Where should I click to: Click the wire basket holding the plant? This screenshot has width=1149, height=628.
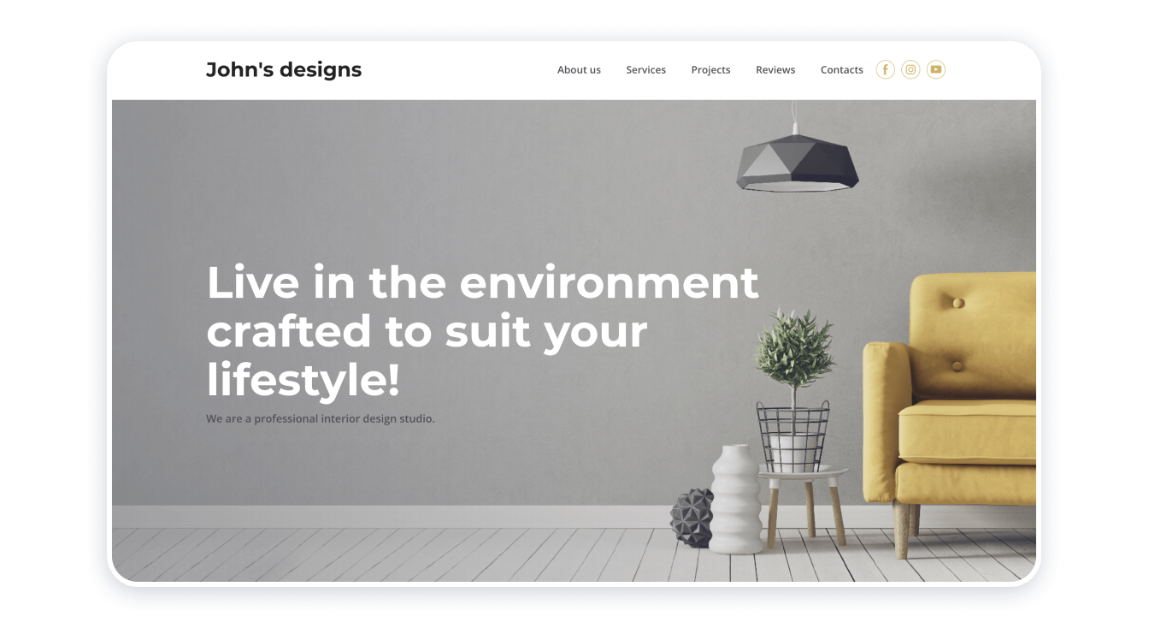793,435
